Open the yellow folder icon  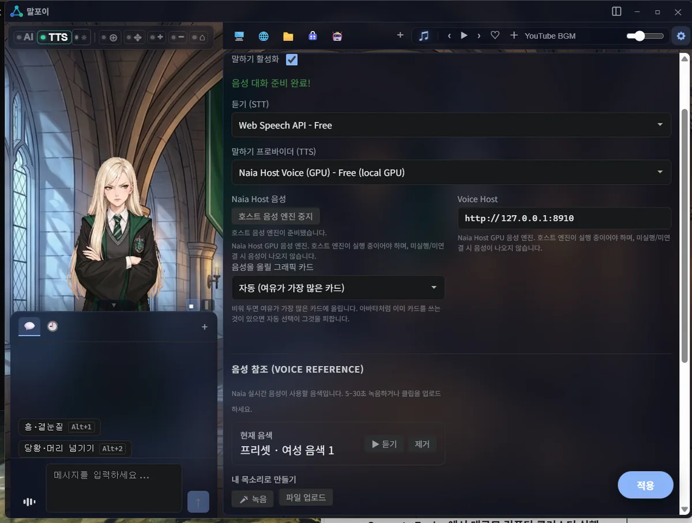click(x=288, y=36)
